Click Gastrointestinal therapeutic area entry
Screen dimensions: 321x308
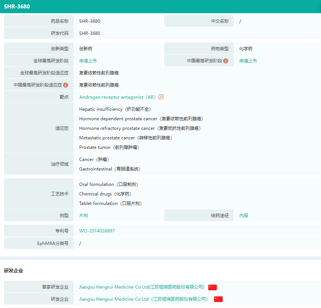click(110, 169)
